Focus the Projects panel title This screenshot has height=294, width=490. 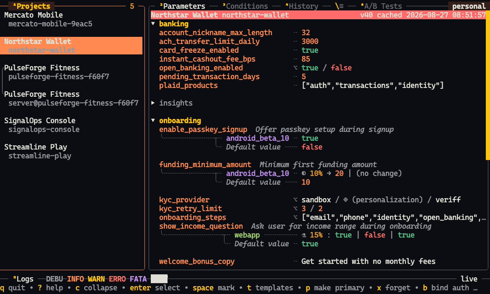coord(31,6)
